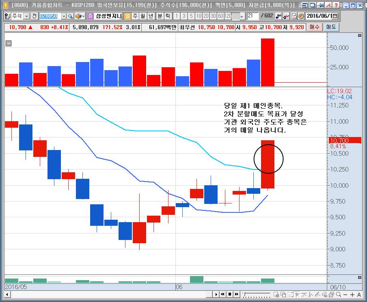Select the 1 interval button

(177, 16)
